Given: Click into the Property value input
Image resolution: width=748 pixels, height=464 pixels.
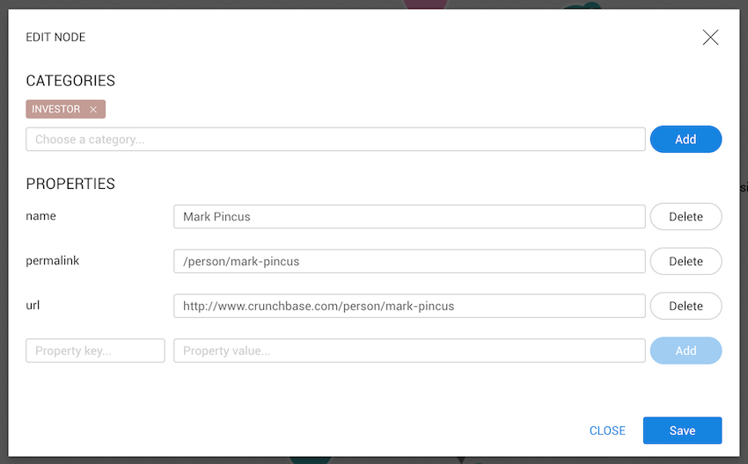Looking at the screenshot, I should coord(409,351).
